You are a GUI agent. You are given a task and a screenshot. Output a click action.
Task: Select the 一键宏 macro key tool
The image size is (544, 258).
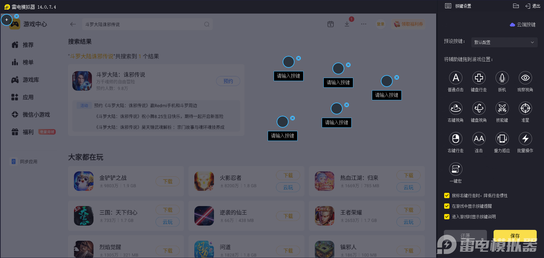click(456, 169)
